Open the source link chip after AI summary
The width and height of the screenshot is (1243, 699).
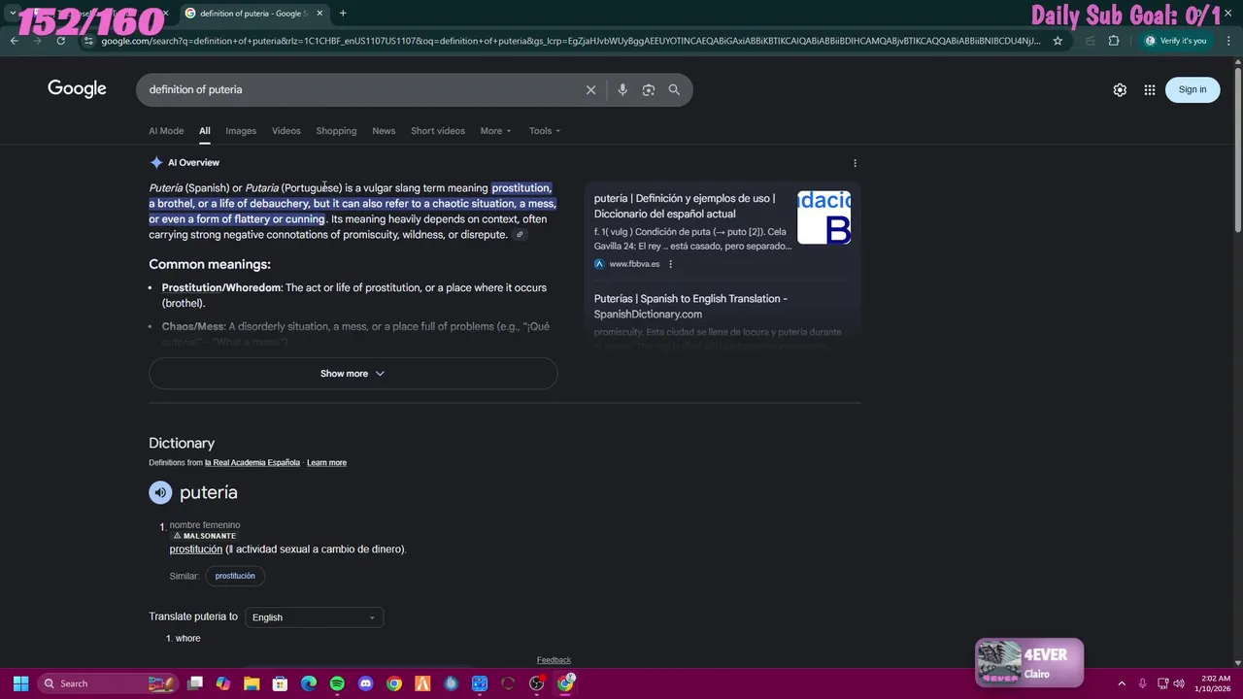click(x=520, y=235)
